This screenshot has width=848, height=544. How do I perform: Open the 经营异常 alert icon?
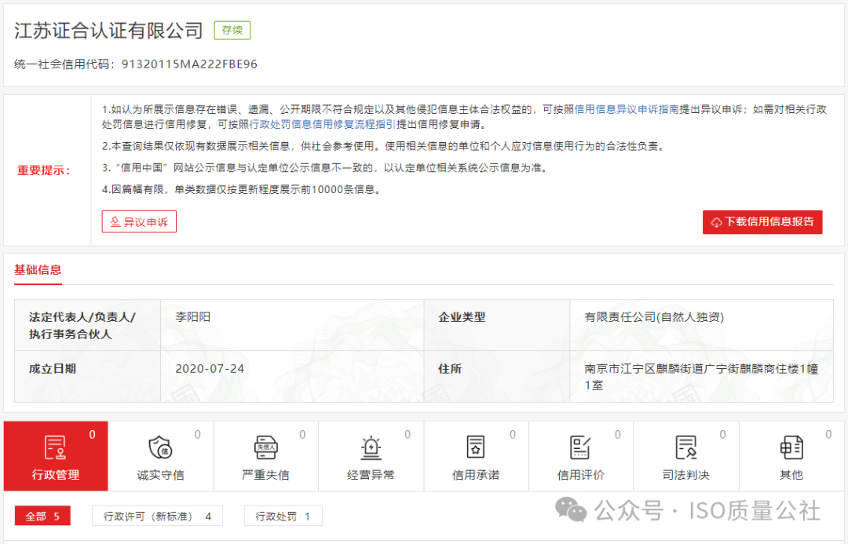[371, 448]
